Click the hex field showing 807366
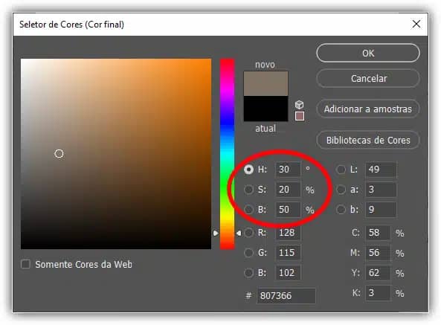Viewport: 441px width, 325px height. (x=286, y=296)
